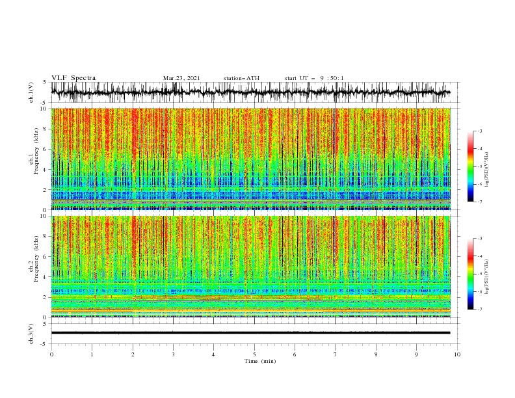The image size is (515, 398).
Task: Click the ch.1 spectrogram color bar
Action: click(470, 166)
